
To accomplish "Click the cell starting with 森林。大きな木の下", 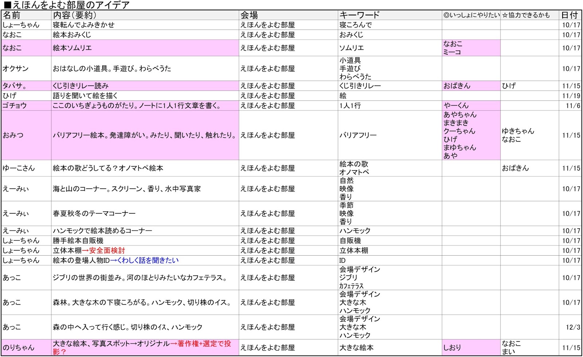I will pos(145,303).
